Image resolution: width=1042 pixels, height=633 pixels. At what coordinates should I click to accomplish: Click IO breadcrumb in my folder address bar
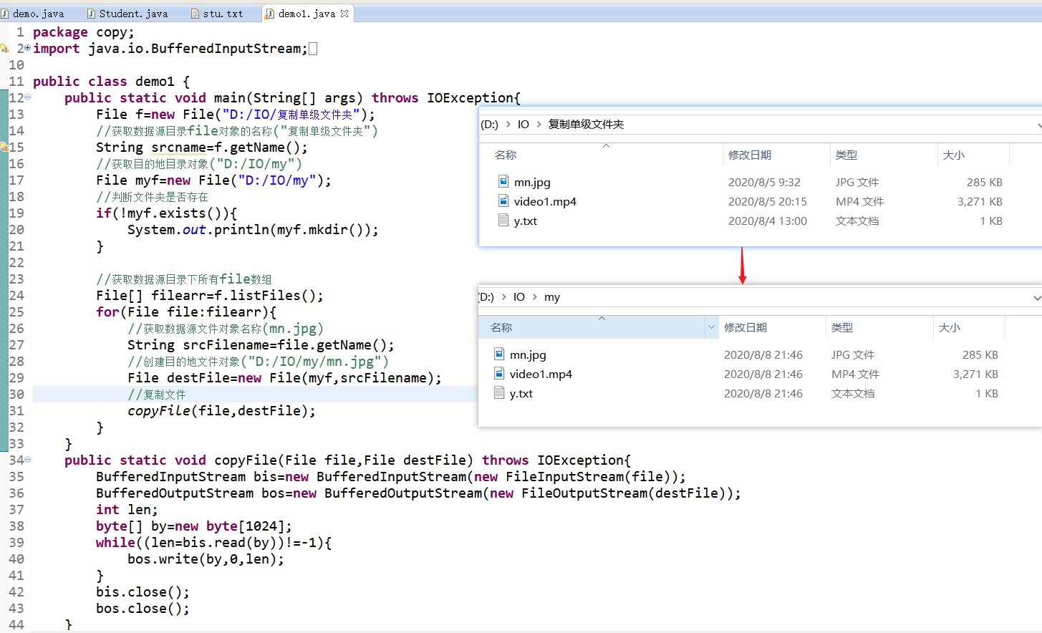coord(519,296)
